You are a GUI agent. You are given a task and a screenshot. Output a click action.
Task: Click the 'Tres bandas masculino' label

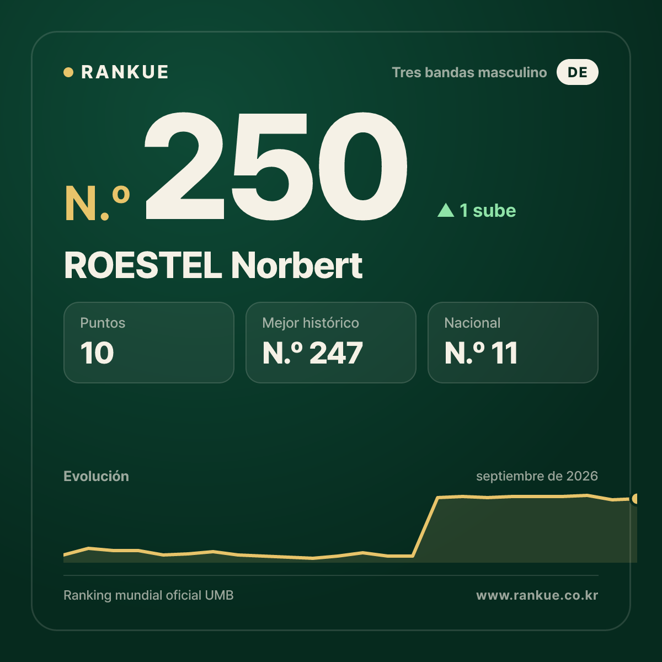pos(469,72)
